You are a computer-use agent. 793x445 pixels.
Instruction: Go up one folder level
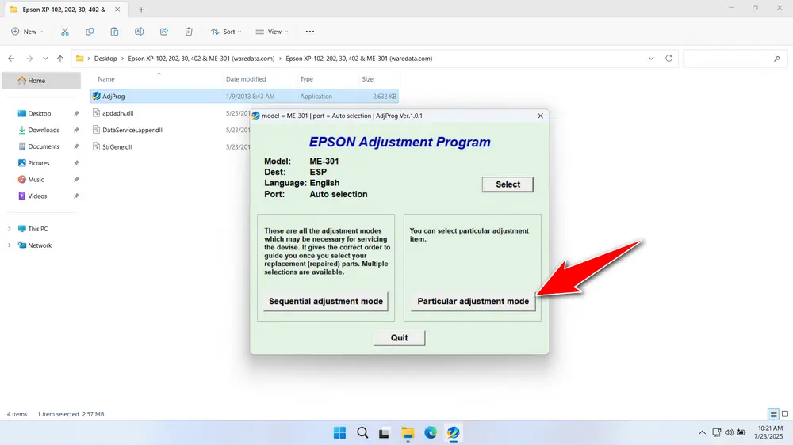[60, 59]
